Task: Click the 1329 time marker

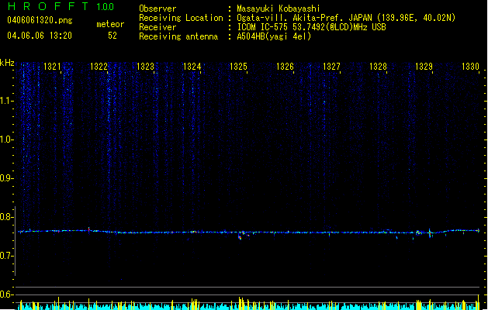Action: [x=424, y=67]
